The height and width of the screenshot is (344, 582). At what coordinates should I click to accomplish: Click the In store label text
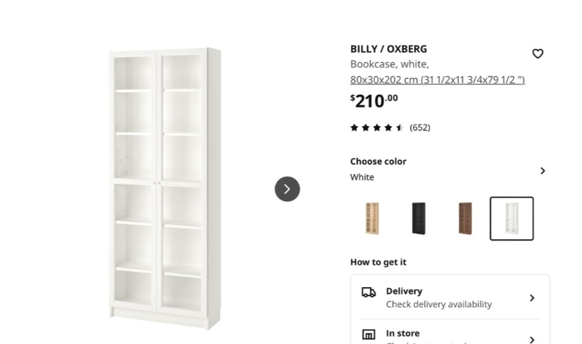point(403,333)
